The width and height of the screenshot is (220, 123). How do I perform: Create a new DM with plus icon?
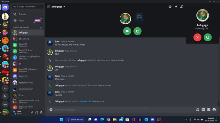point(41,27)
